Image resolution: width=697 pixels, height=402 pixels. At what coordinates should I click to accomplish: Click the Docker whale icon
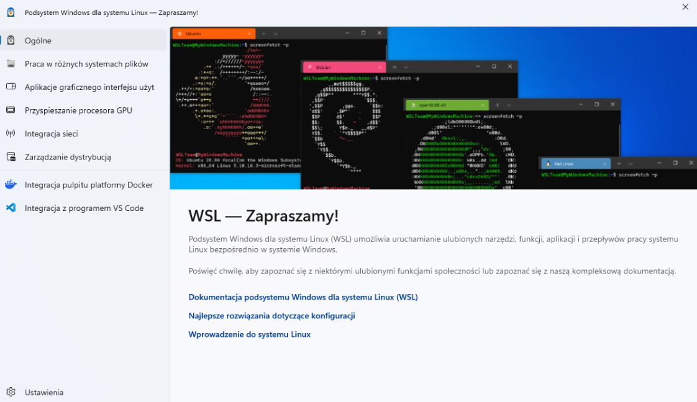(11, 185)
